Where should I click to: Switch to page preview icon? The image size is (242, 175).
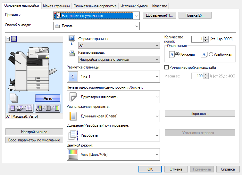(x=8, y=39)
